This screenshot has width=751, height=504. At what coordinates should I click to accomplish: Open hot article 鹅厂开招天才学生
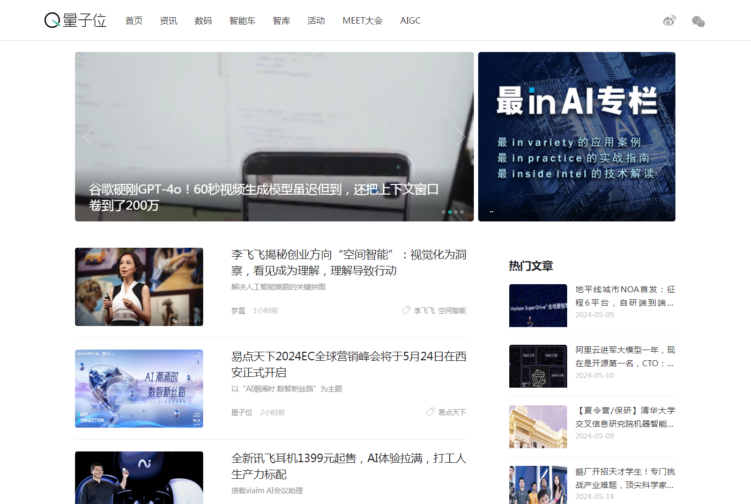click(625, 478)
